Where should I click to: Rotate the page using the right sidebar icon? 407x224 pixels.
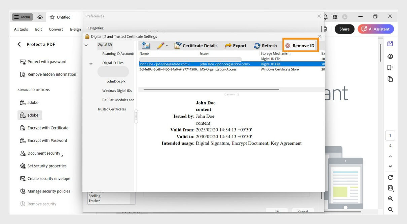point(390,177)
